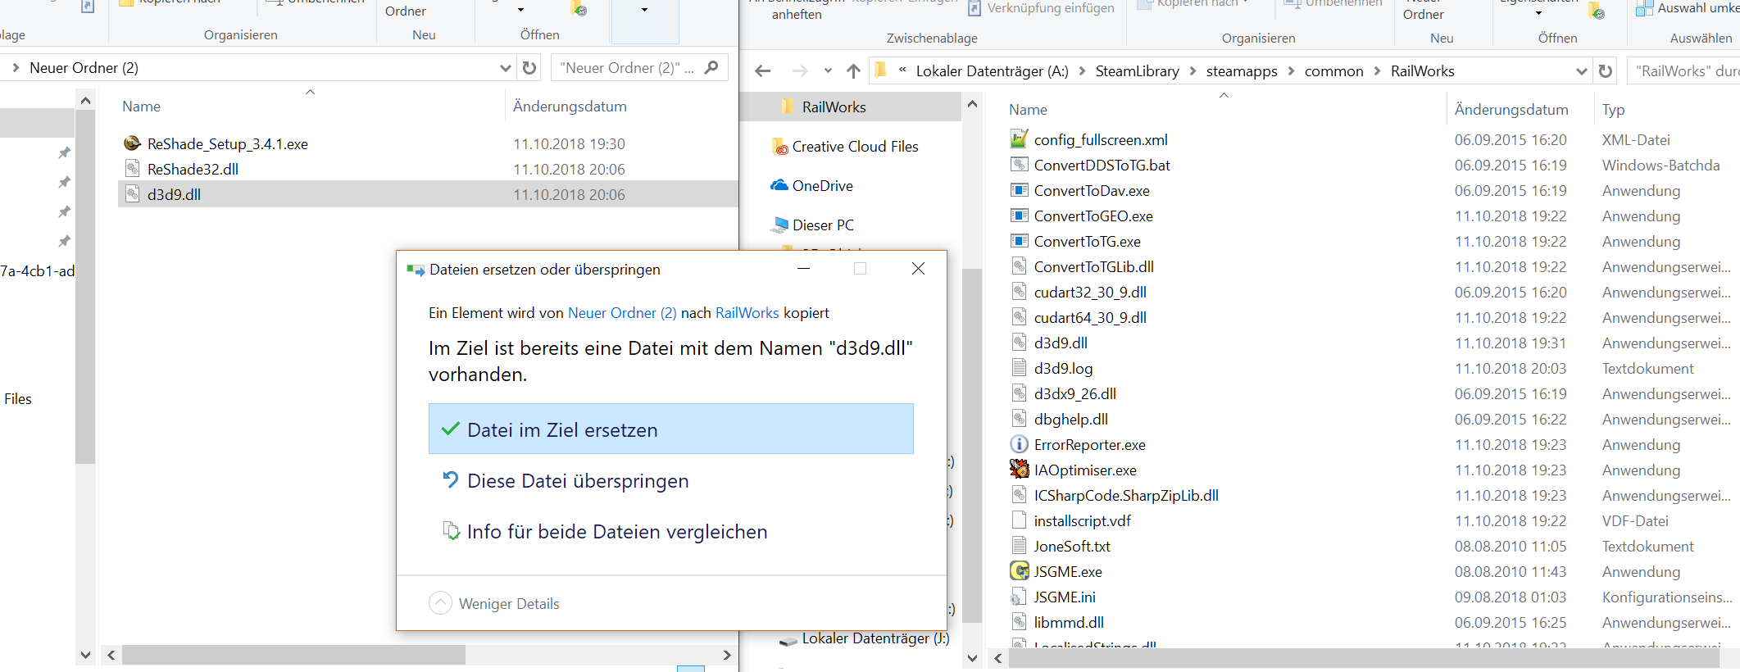Select ICSharpCode.SharpZipLib.dll in RailWorks list
This screenshot has width=1740, height=672.
click(x=1126, y=495)
